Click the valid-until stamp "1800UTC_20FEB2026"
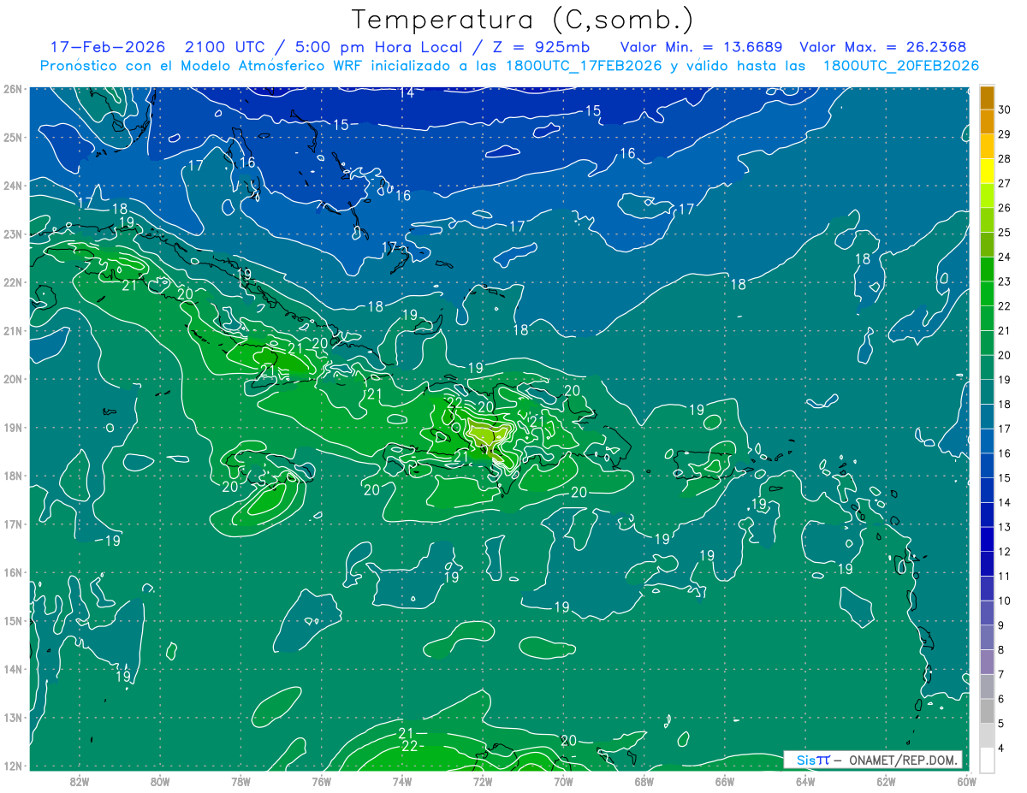This screenshot has width=1027, height=793. point(900,66)
